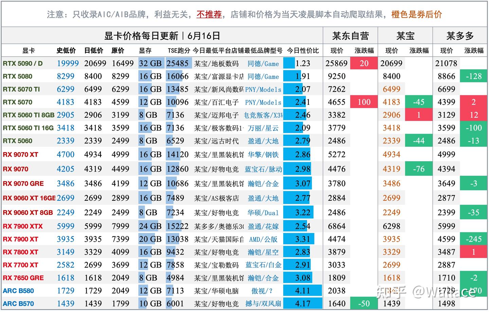This screenshot has width=489, height=312.
Task: Click the orange 橙色是券后价 note
Action: click(x=417, y=14)
